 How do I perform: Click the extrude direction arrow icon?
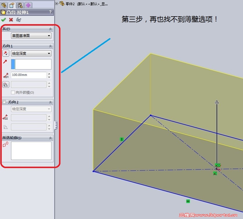tap(5, 62)
